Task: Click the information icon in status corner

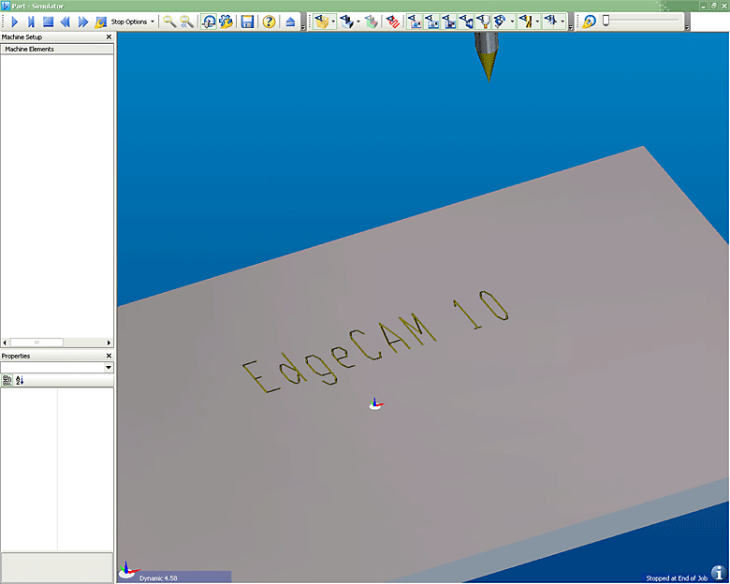Action: point(719,574)
